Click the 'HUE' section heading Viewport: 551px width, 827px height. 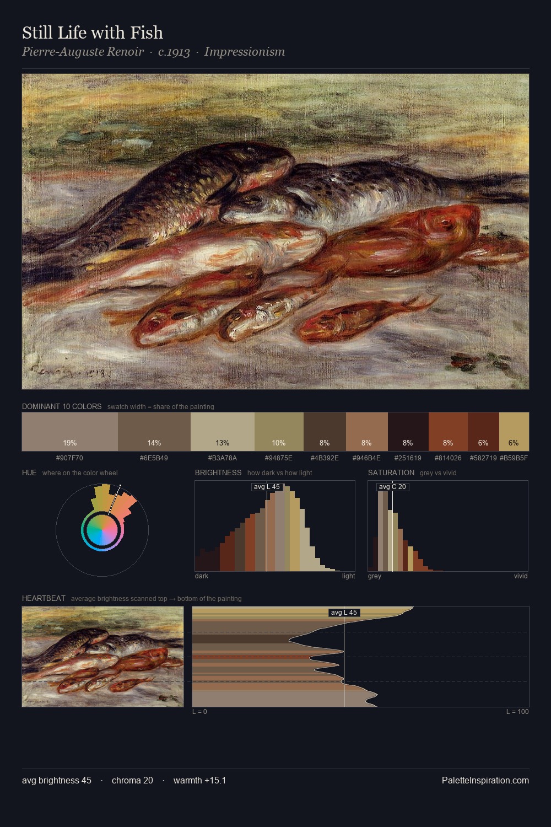[29, 472]
